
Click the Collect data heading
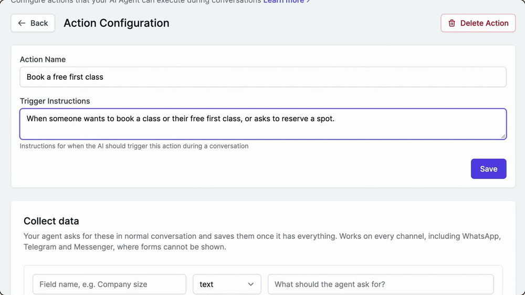click(x=51, y=221)
